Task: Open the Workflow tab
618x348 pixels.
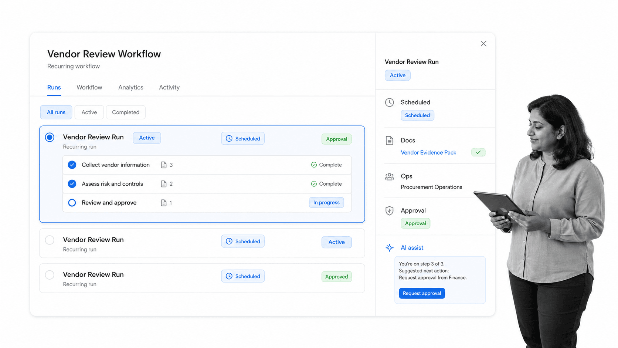Action: 89,88
